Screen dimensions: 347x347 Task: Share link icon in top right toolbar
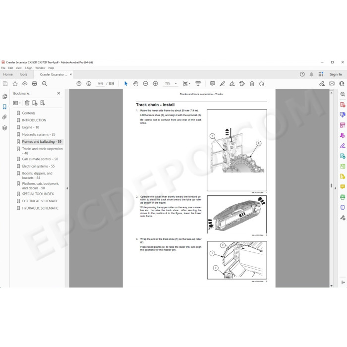[x=322, y=84]
